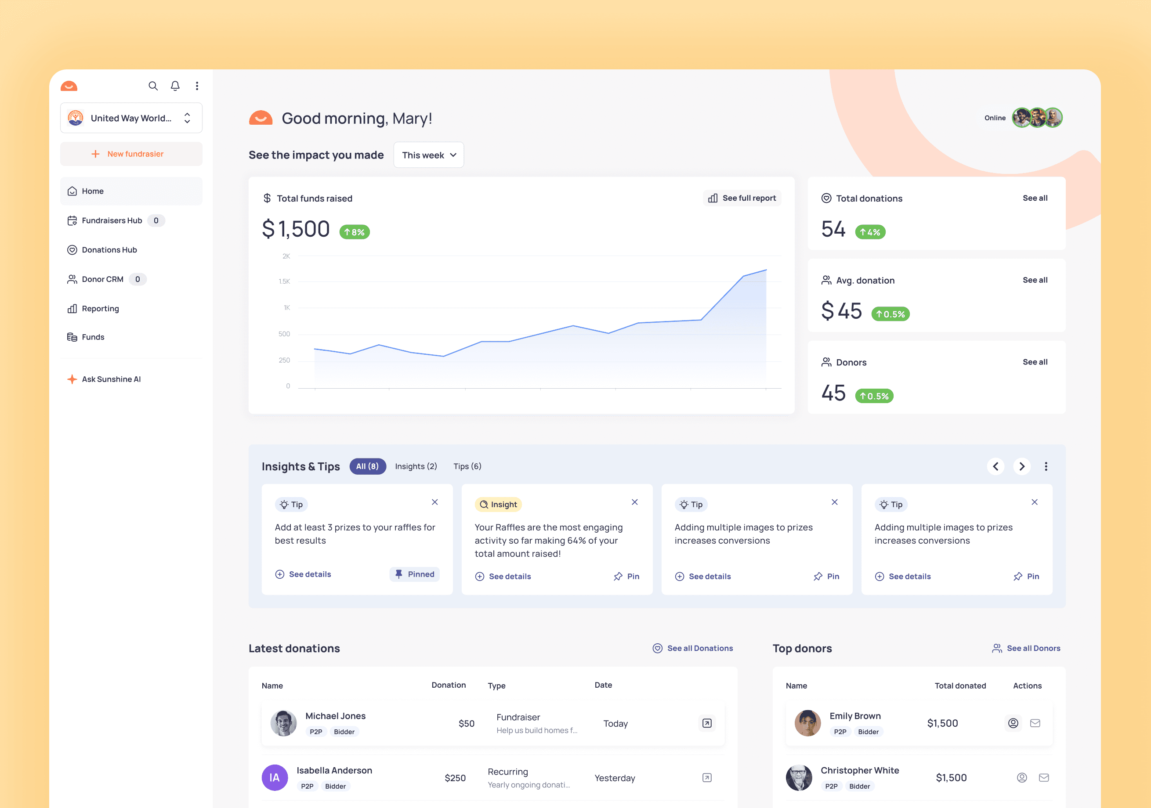Pin the tip about multiple images increasing conversions

[x=826, y=577]
